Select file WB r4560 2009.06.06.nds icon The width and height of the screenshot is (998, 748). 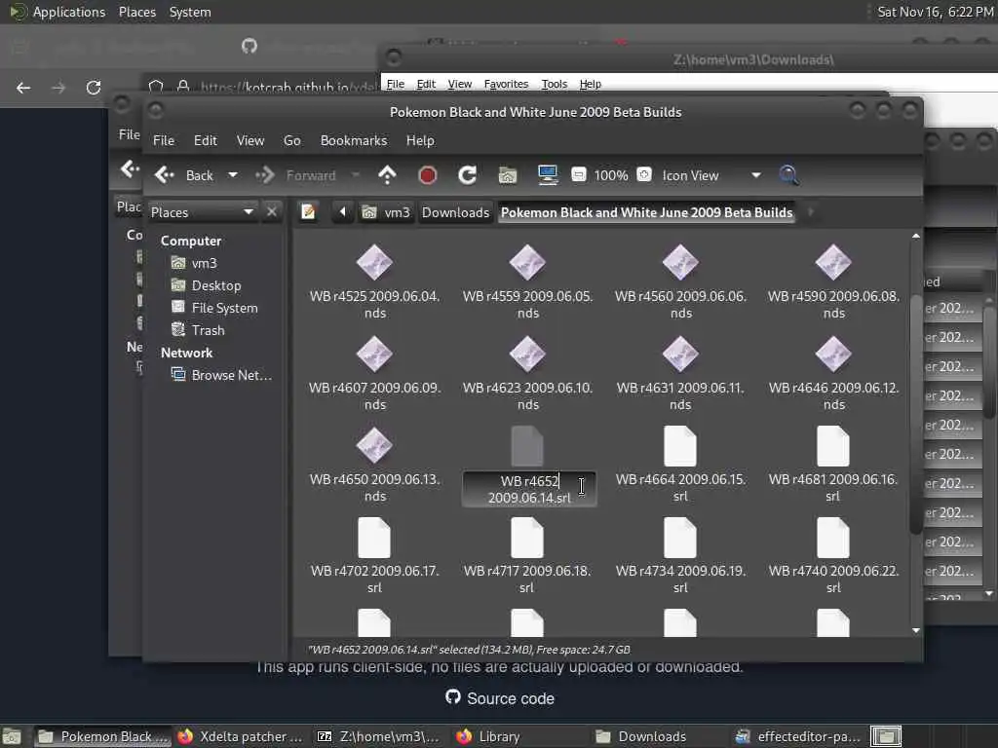coord(680,261)
